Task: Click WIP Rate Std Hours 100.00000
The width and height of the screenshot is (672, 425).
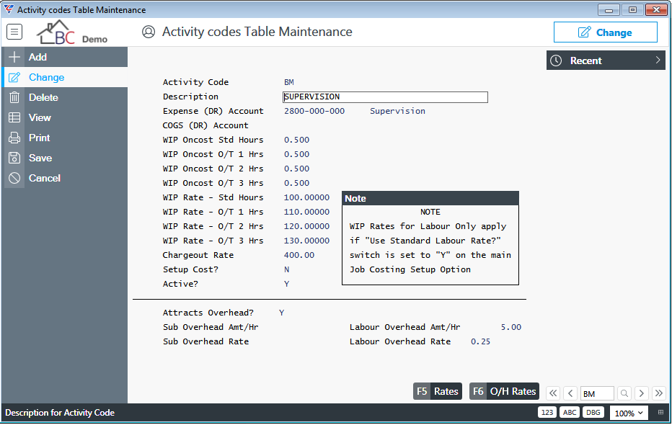Action: tap(306, 198)
